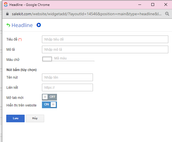Image resolution: width=172 pixels, height=142 pixels.
Task: Click the 'Mã màu' color code field
Action: [x=74, y=59]
